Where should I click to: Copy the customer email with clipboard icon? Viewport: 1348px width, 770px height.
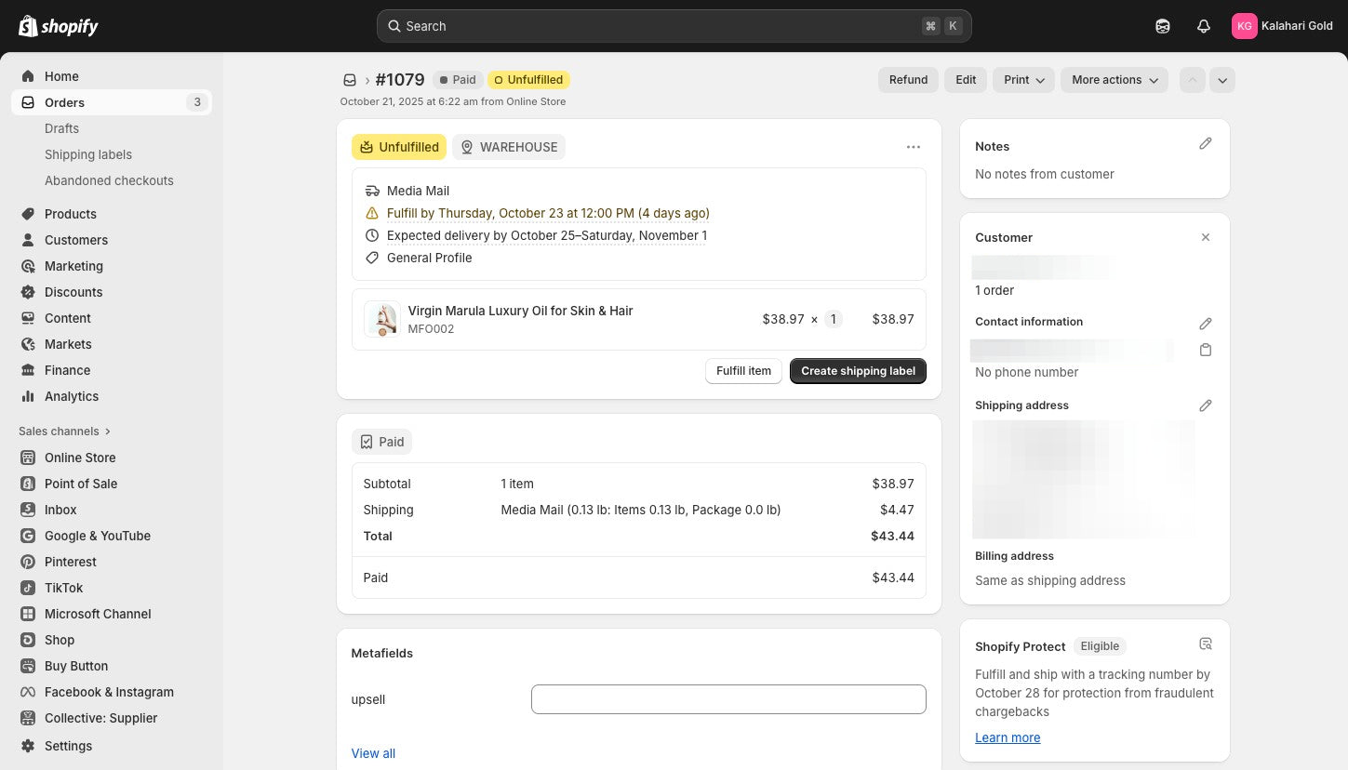pos(1205,350)
